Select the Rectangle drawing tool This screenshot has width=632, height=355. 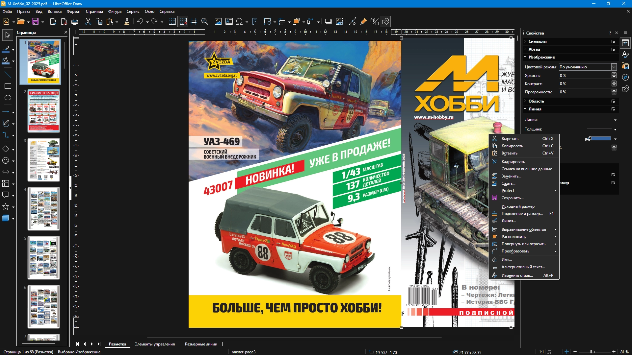8,86
